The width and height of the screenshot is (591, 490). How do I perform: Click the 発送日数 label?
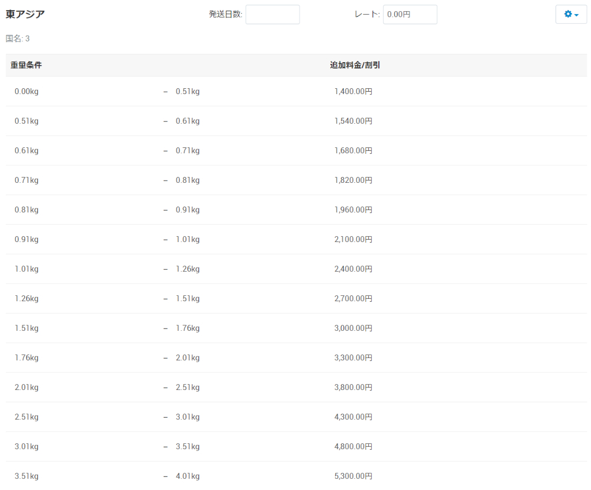click(226, 14)
